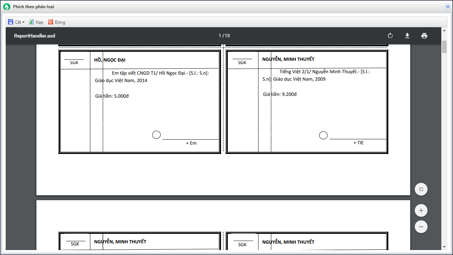Open the Cất dropdown arrow

(x=23, y=22)
